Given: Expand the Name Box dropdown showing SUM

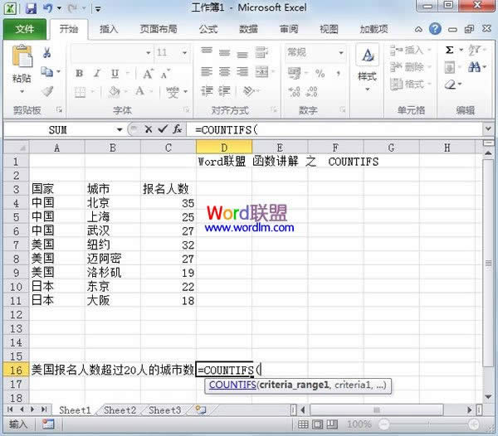Looking at the screenshot, I should coord(120,130).
